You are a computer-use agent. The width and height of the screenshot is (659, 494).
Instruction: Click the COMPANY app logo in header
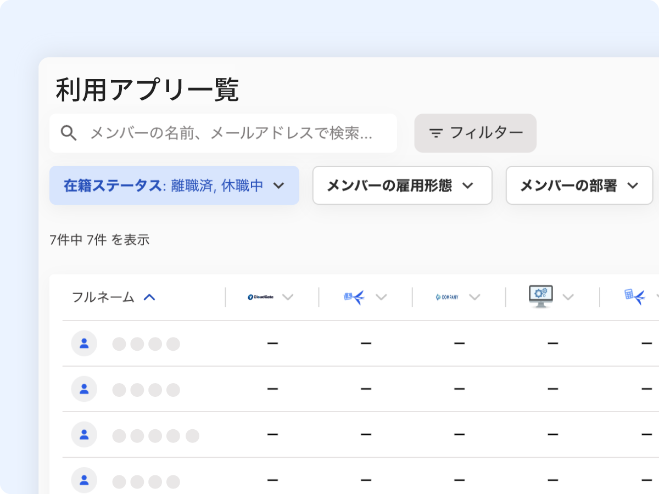point(447,297)
